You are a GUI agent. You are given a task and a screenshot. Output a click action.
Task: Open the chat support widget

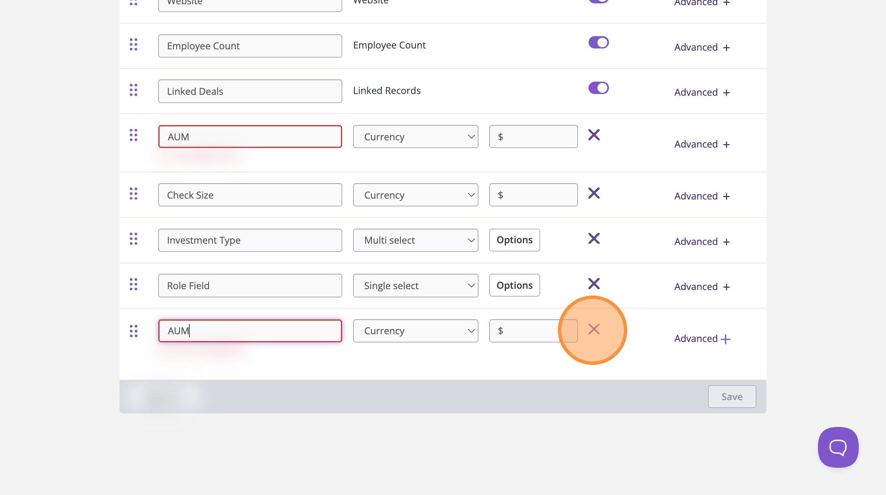pos(837,447)
